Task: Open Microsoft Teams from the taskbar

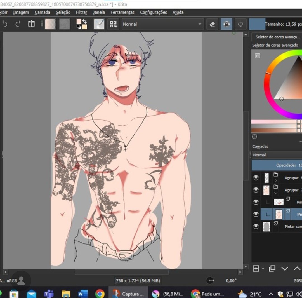Action: pyautogui.click(x=49, y=294)
